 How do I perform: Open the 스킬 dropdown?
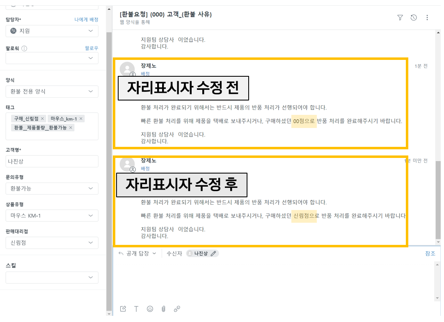click(x=52, y=277)
